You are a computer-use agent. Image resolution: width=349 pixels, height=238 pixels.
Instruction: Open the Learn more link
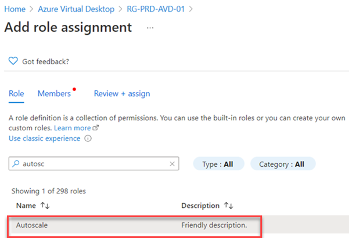(x=73, y=128)
